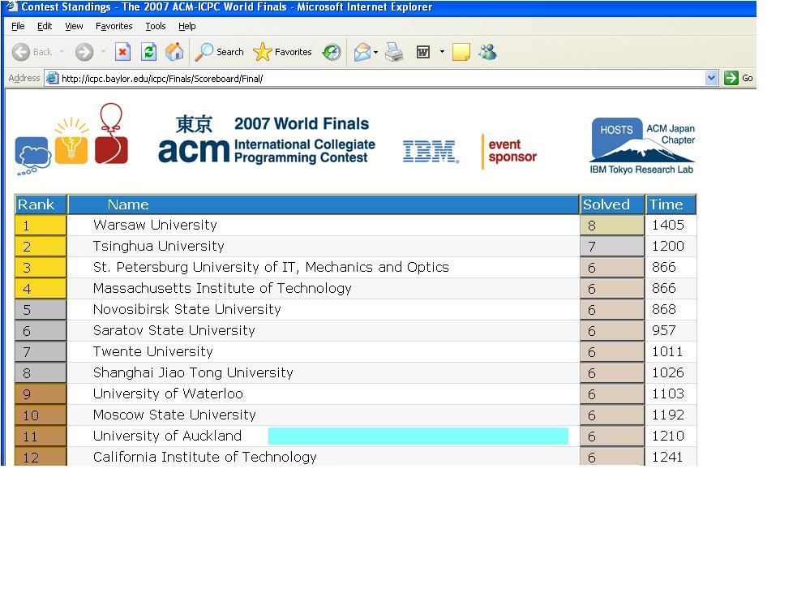Image resolution: width=810 pixels, height=615 pixels.
Task: Open the Tools menu
Action: pos(155,26)
